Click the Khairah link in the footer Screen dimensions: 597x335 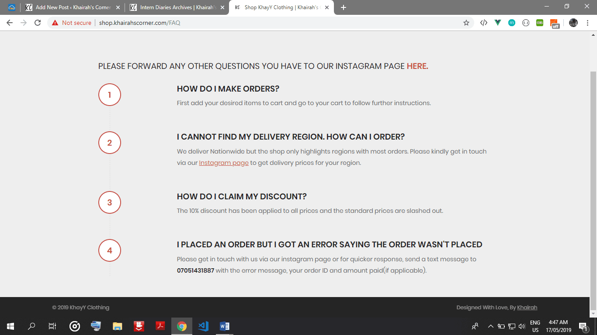[x=527, y=308]
